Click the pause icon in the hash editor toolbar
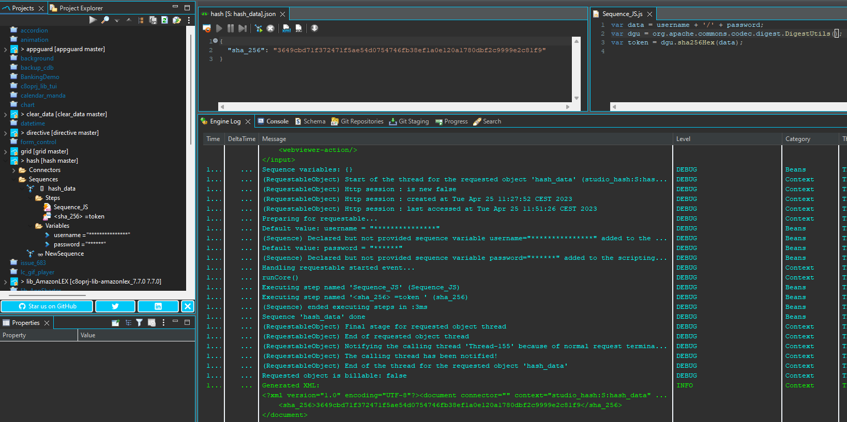The width and height of the screenshot is (847, 422). (231, 28)
